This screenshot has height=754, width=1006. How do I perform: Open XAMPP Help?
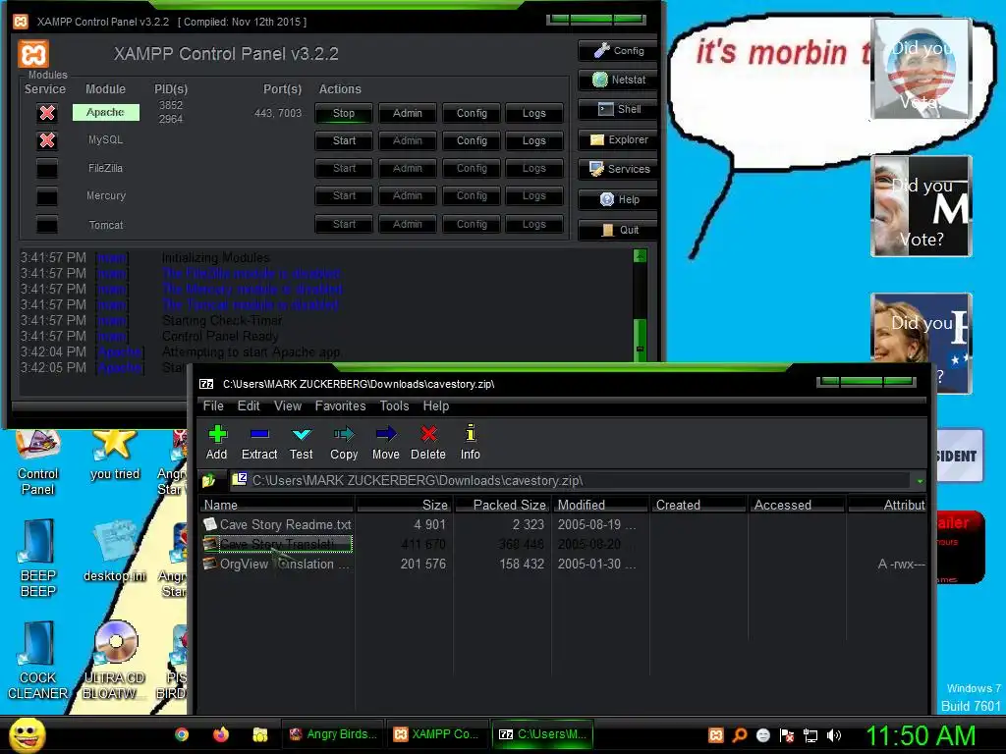click(x=617, y=199)
